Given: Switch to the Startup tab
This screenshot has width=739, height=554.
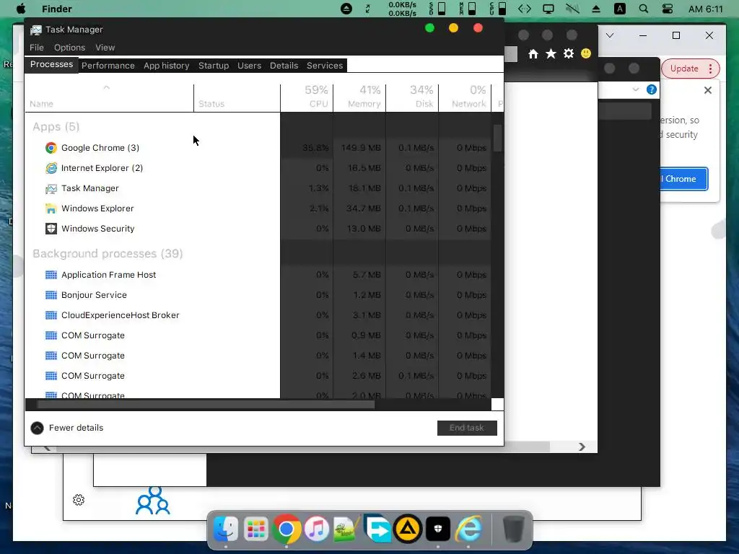Looking at the screenshot, I should (x=214, y=66).
